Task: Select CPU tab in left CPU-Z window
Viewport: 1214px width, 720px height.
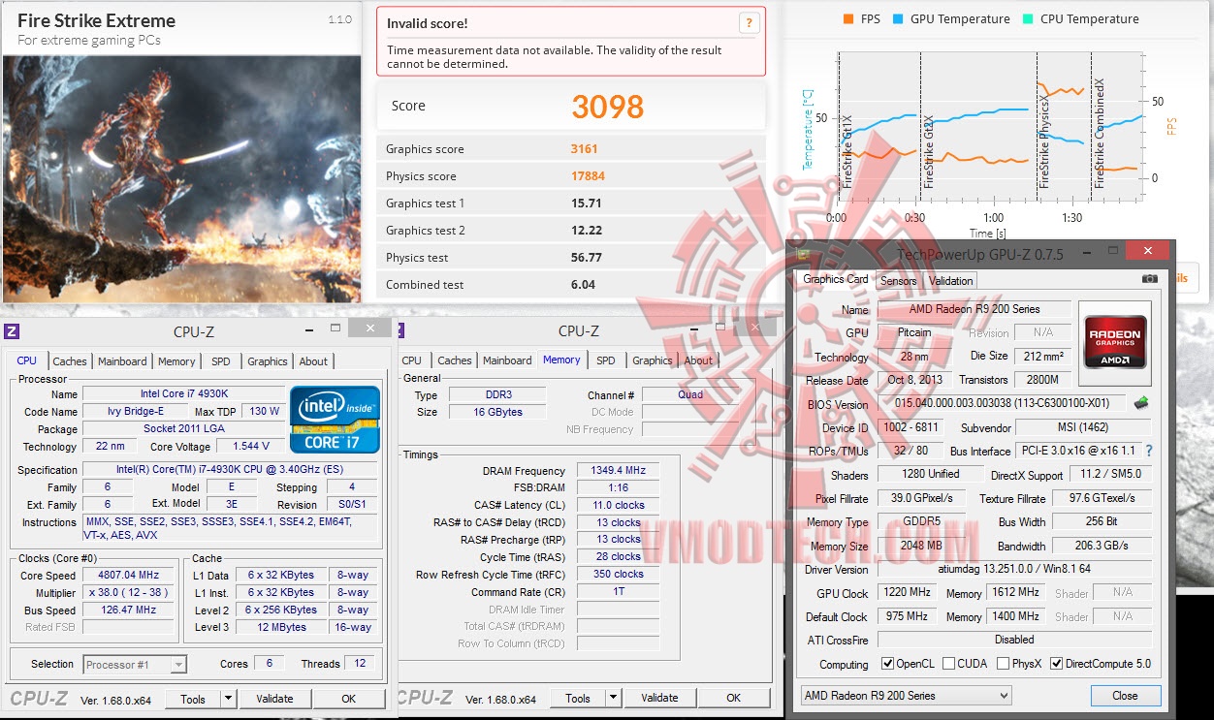Action: pos(27,360)
